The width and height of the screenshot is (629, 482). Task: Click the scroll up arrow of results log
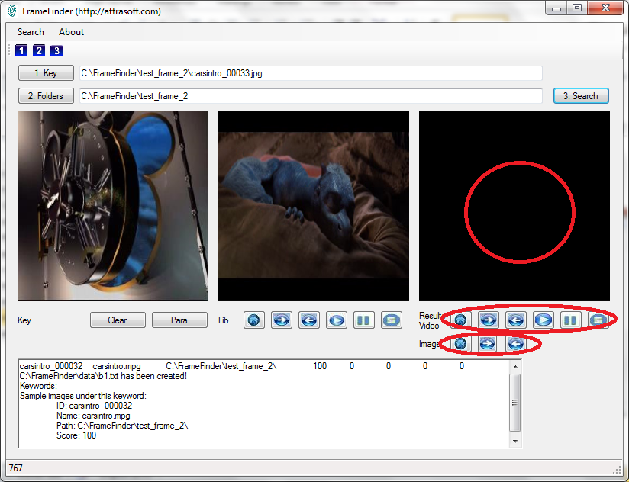515,367
